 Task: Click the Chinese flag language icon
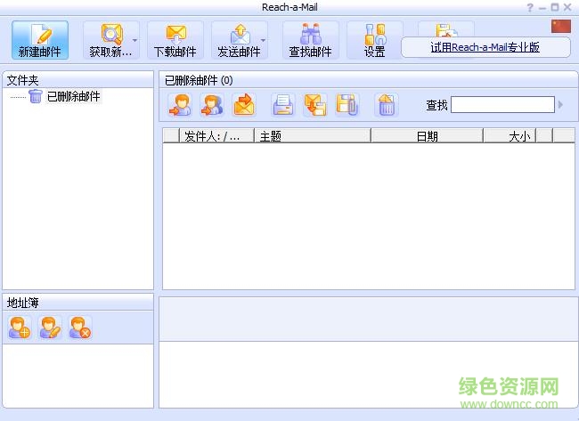[560, 26]
